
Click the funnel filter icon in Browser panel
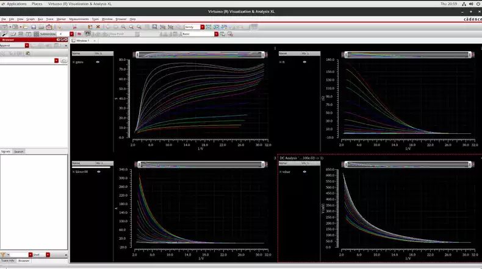[x=3, y=254]
